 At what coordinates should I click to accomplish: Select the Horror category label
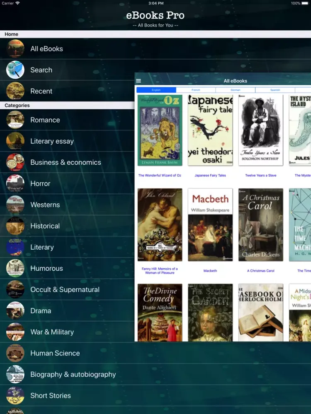40,183
